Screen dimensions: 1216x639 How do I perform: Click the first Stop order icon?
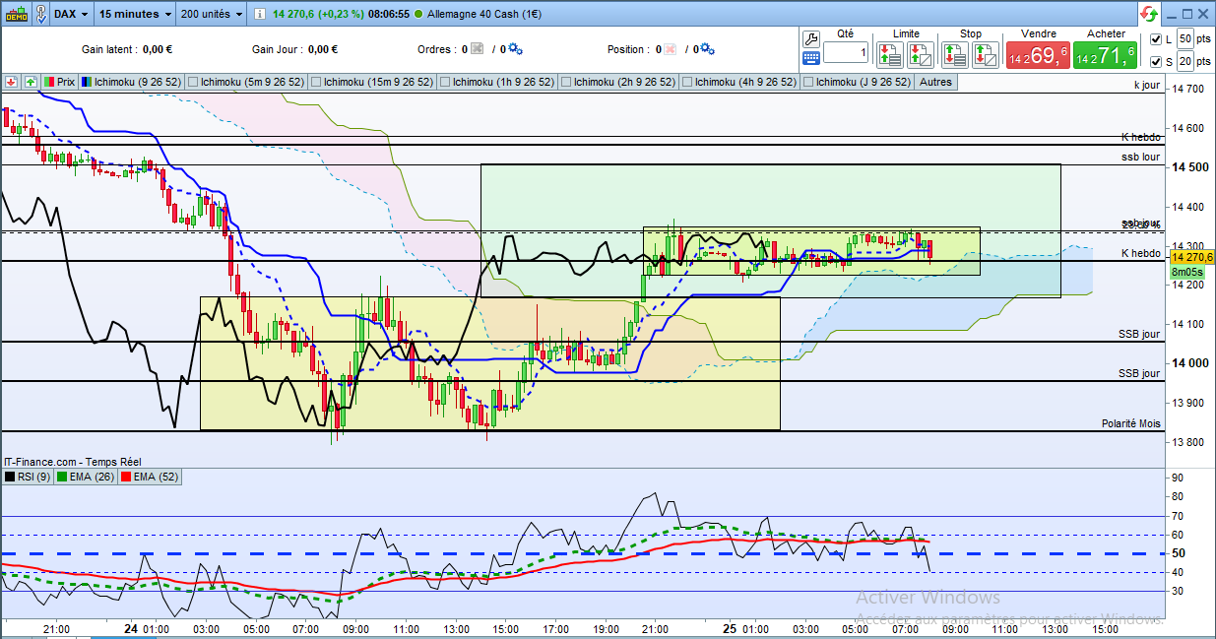(956, 54)
